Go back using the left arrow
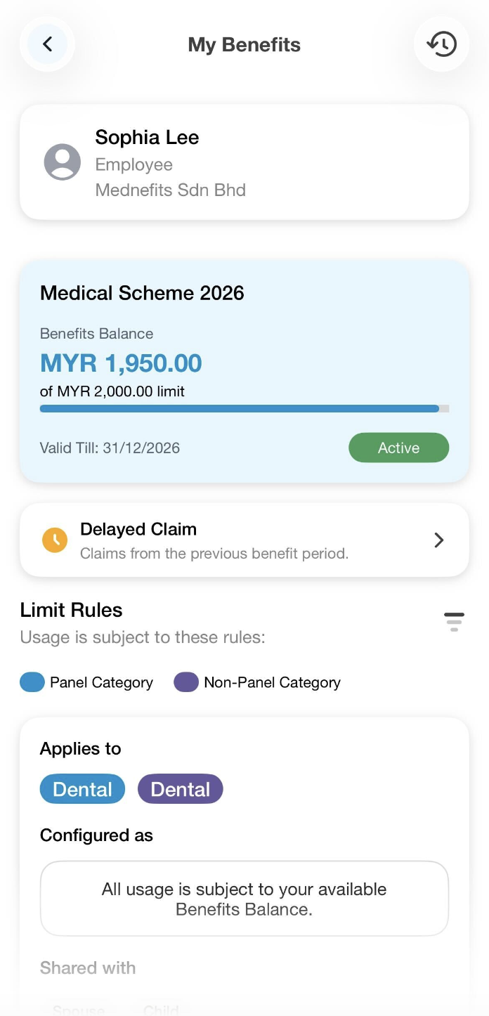Viewport: 489px width, 1016px height. [x=47, y=44]
